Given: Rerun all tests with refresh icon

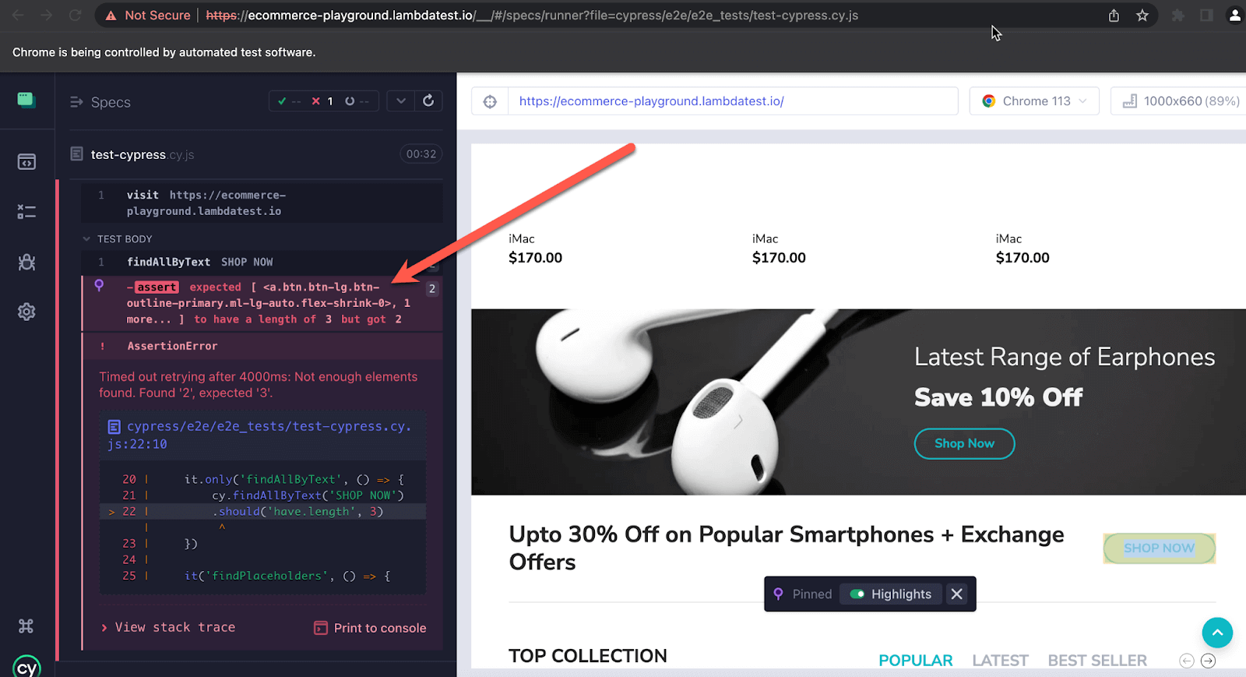Looking at the screenshot, I should coord(428,100).
